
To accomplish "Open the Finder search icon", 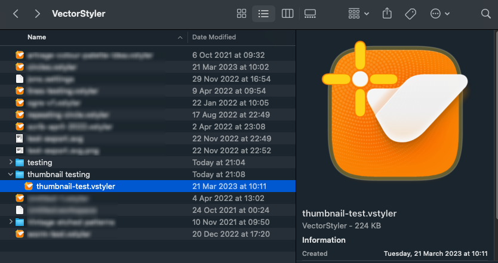I will [x=485, y=13].
